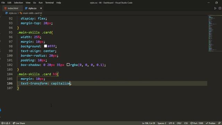
Task: Open the white #fff color swatch
Action: click(45, 46)
